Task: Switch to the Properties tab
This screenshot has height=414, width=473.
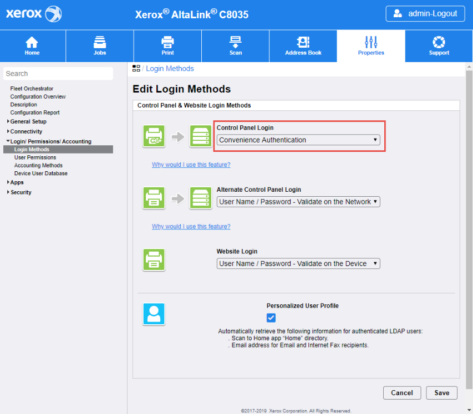Action: pyautogui.click(x=371, y=45)
